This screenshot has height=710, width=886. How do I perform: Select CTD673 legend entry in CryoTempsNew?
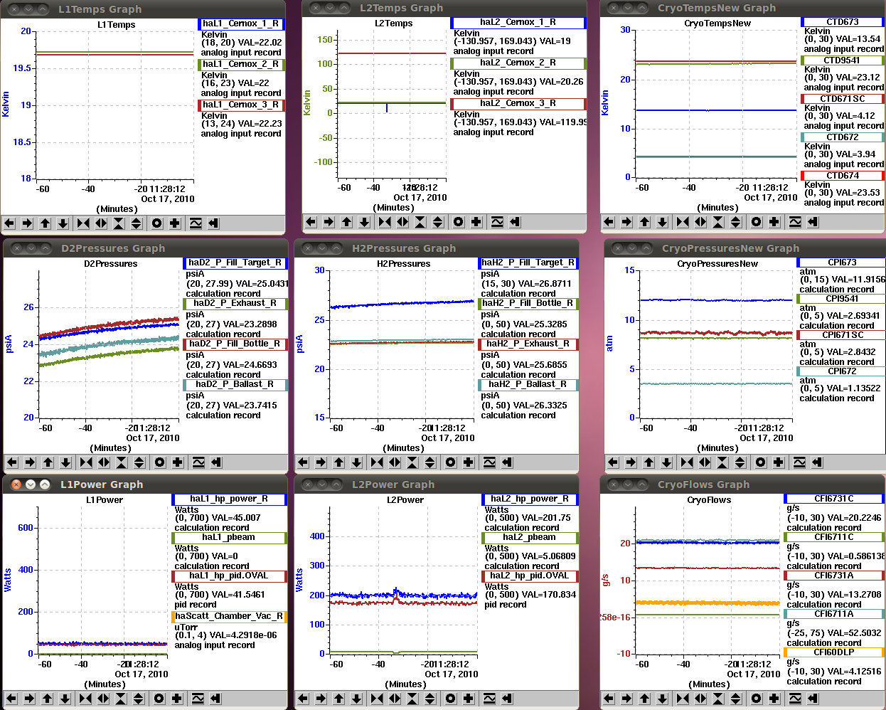coord(843,22)
